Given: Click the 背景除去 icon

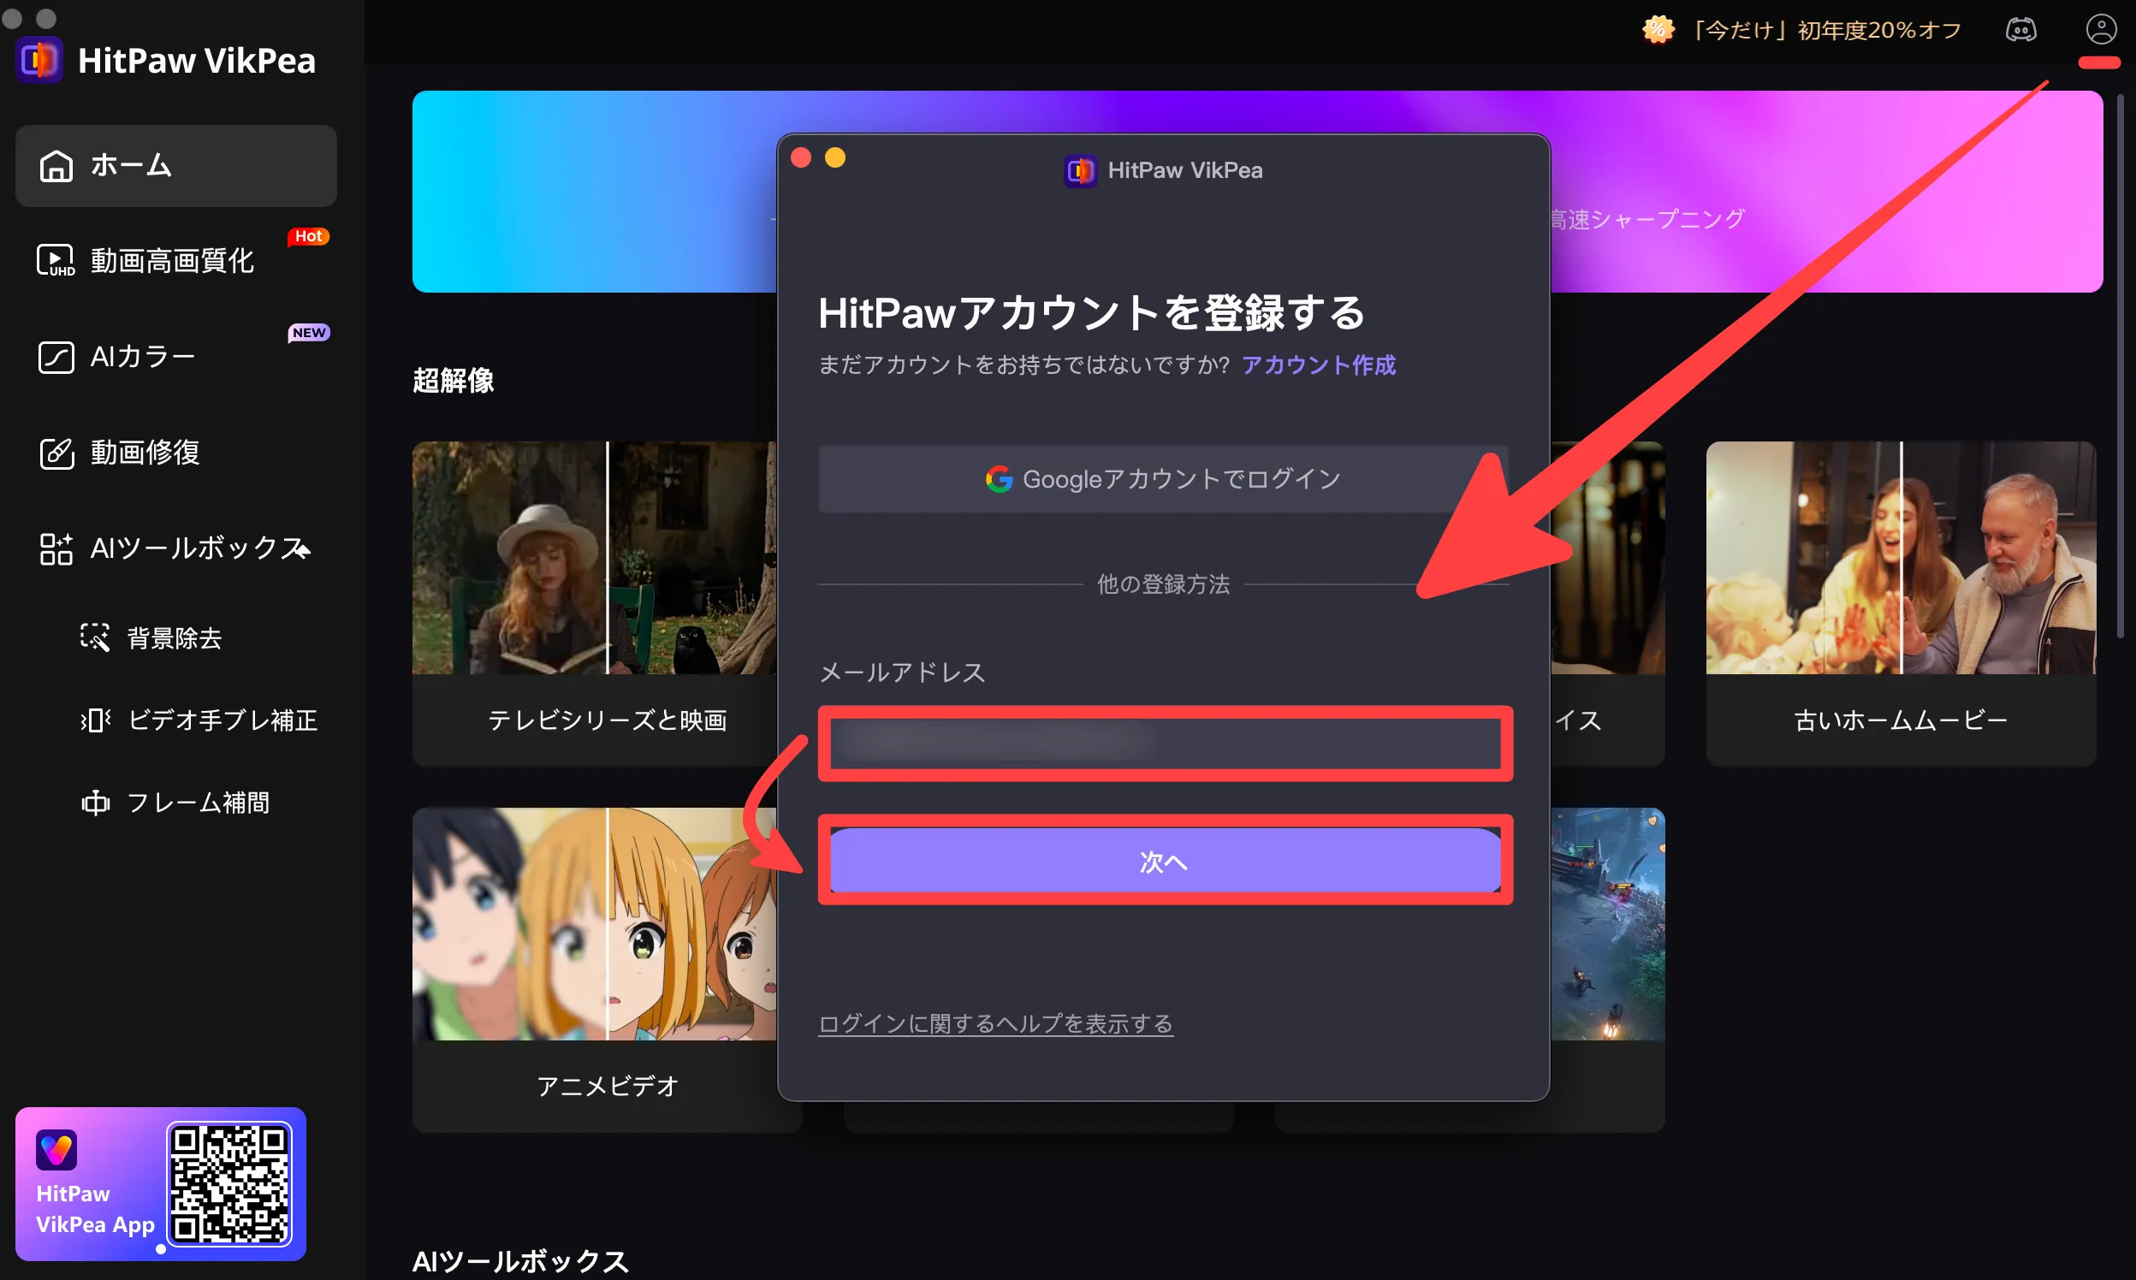Looking at the screenshot, I should 95,637.
